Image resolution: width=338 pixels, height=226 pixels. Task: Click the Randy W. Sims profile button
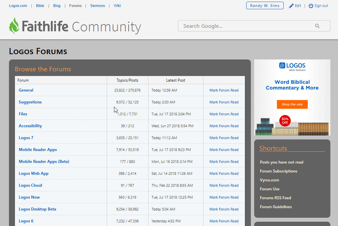point(265,6)
